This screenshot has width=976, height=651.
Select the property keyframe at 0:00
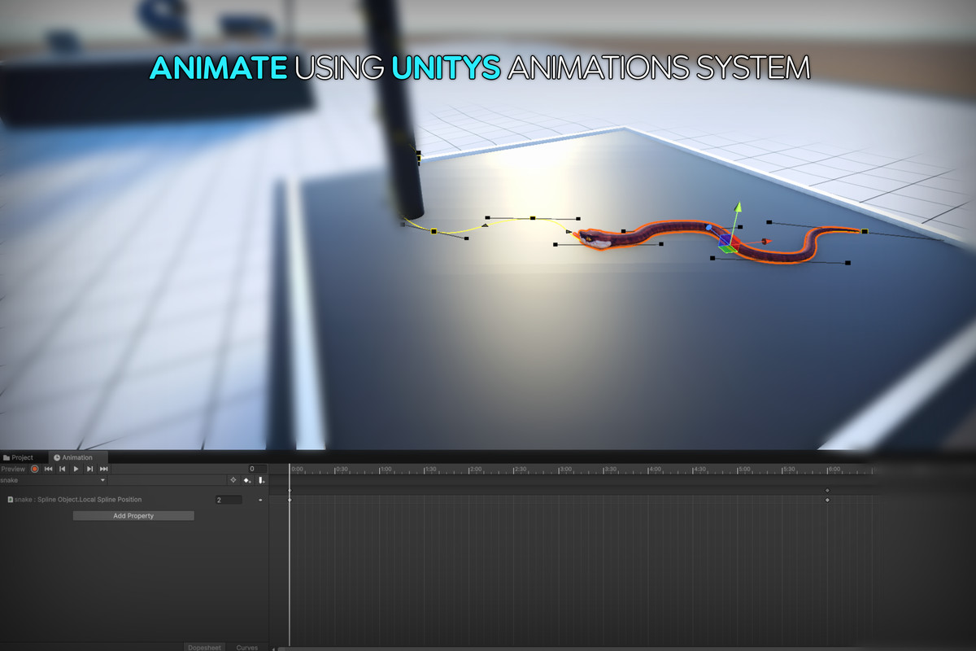click(x=290, y=500)
